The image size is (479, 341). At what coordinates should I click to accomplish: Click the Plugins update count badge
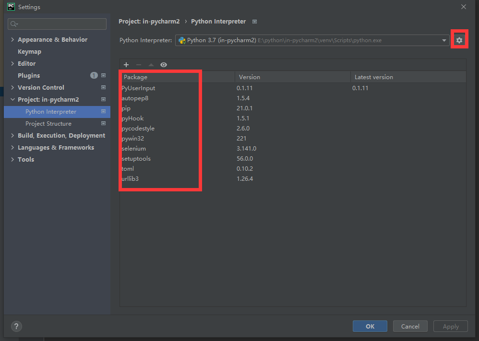coord(94,75)
